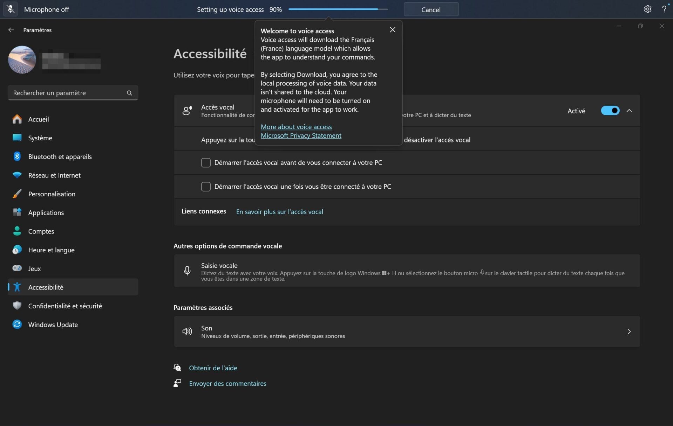
Task: Click the Envoyer des commentaires feedback icon
Action: (x=177, y=383)
